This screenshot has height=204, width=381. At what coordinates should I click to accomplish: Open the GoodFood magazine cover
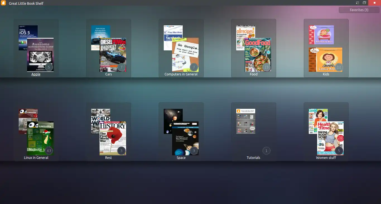(x=258, y=55)
